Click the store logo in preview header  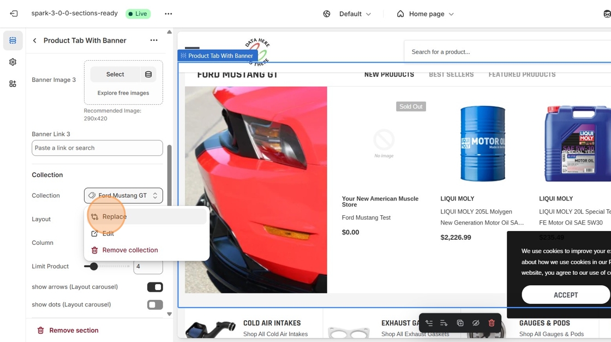(x=257, y=52)
